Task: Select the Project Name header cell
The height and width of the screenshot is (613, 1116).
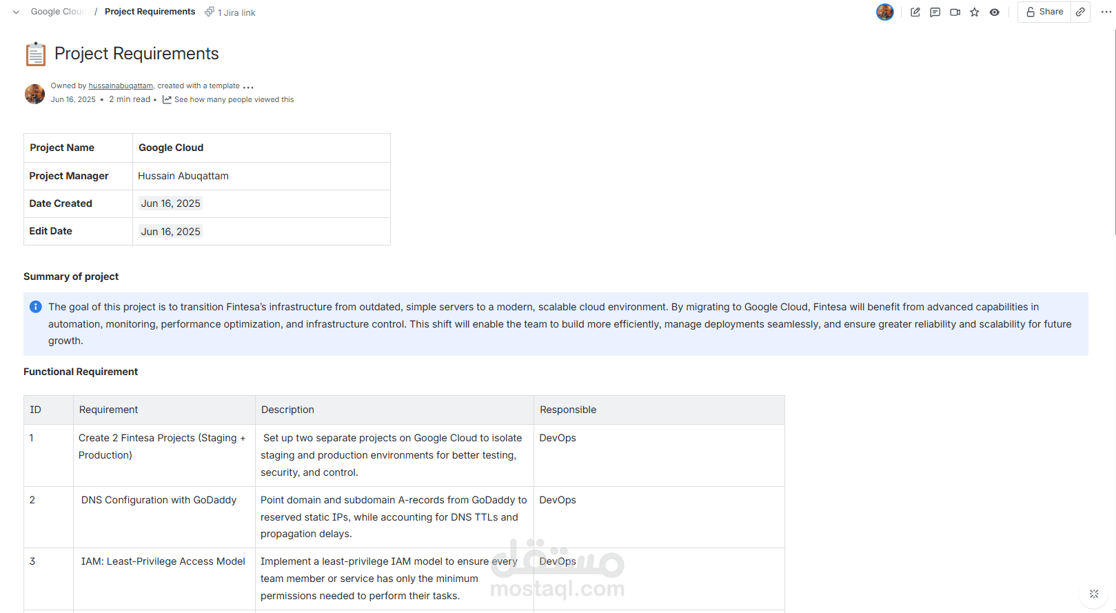Action: [x=78, y=148]
